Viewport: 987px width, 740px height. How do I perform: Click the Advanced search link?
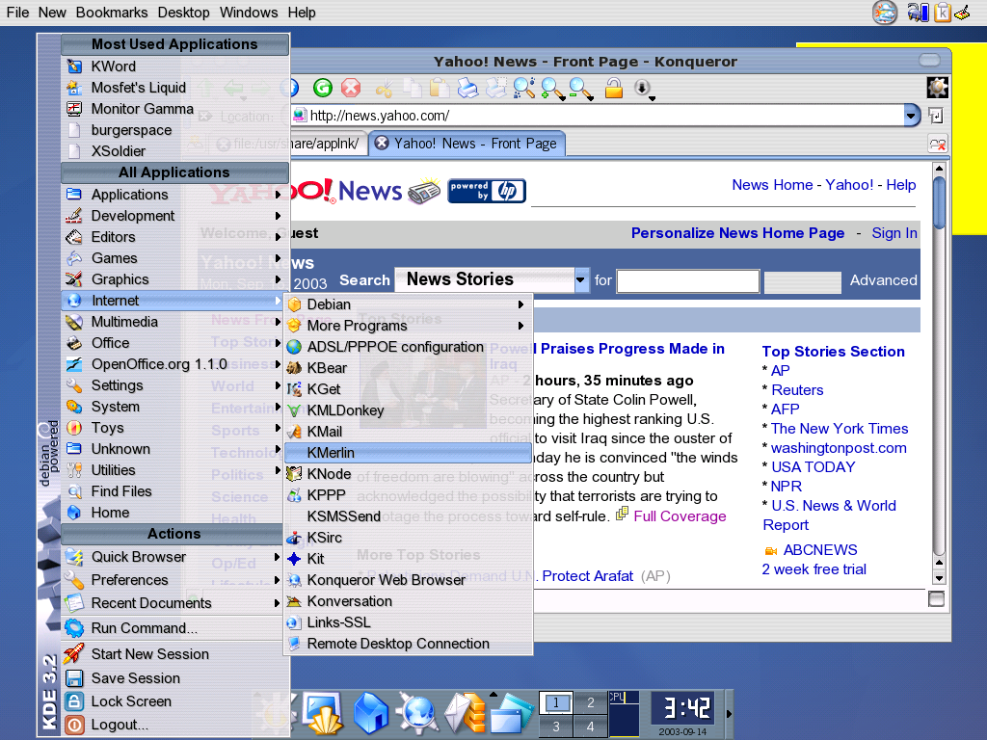[883, 280]
